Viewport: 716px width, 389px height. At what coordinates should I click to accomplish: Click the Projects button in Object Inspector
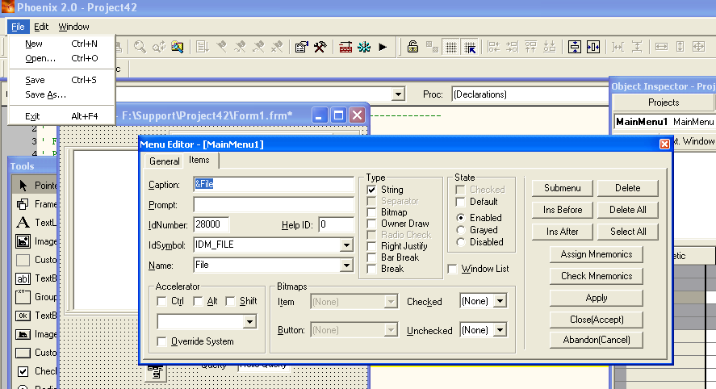click(663, 102)
